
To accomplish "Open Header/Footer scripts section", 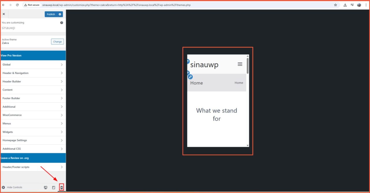I will [x=33, y=167].
